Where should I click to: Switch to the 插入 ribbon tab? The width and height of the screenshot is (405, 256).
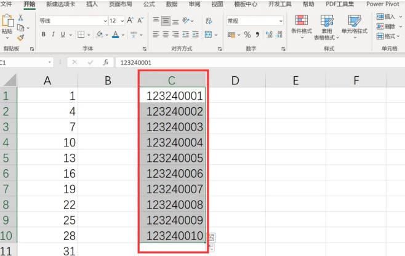pos(92,4)
